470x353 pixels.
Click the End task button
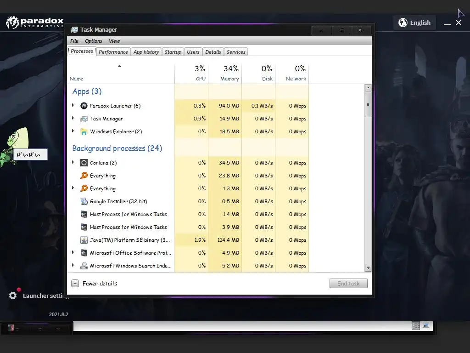click(348, 283)
